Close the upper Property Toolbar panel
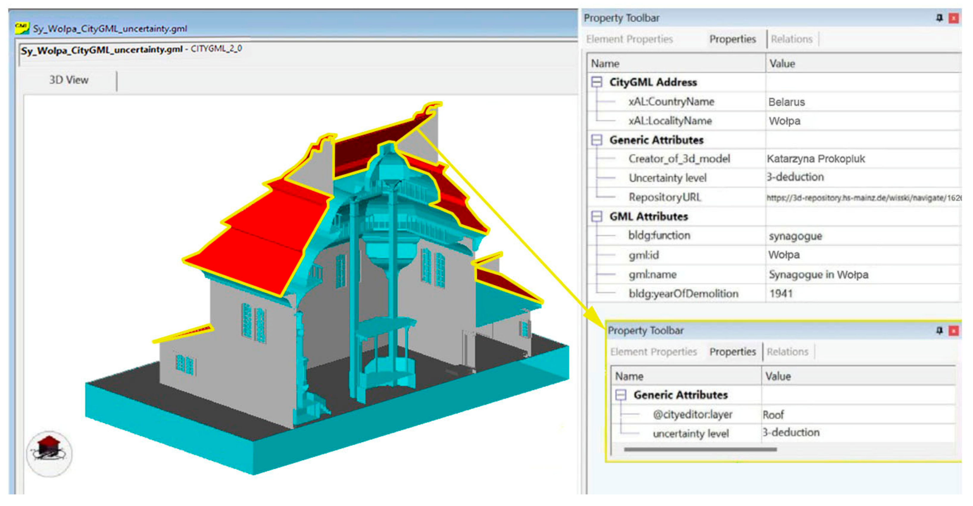The image size is (973, 506). [x=953, y=18]
